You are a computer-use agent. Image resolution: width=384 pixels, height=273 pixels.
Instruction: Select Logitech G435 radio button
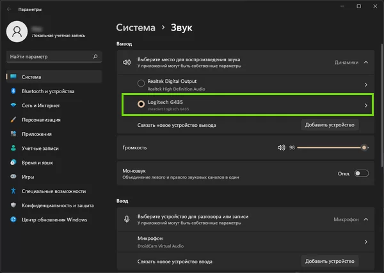coord(141,105)
